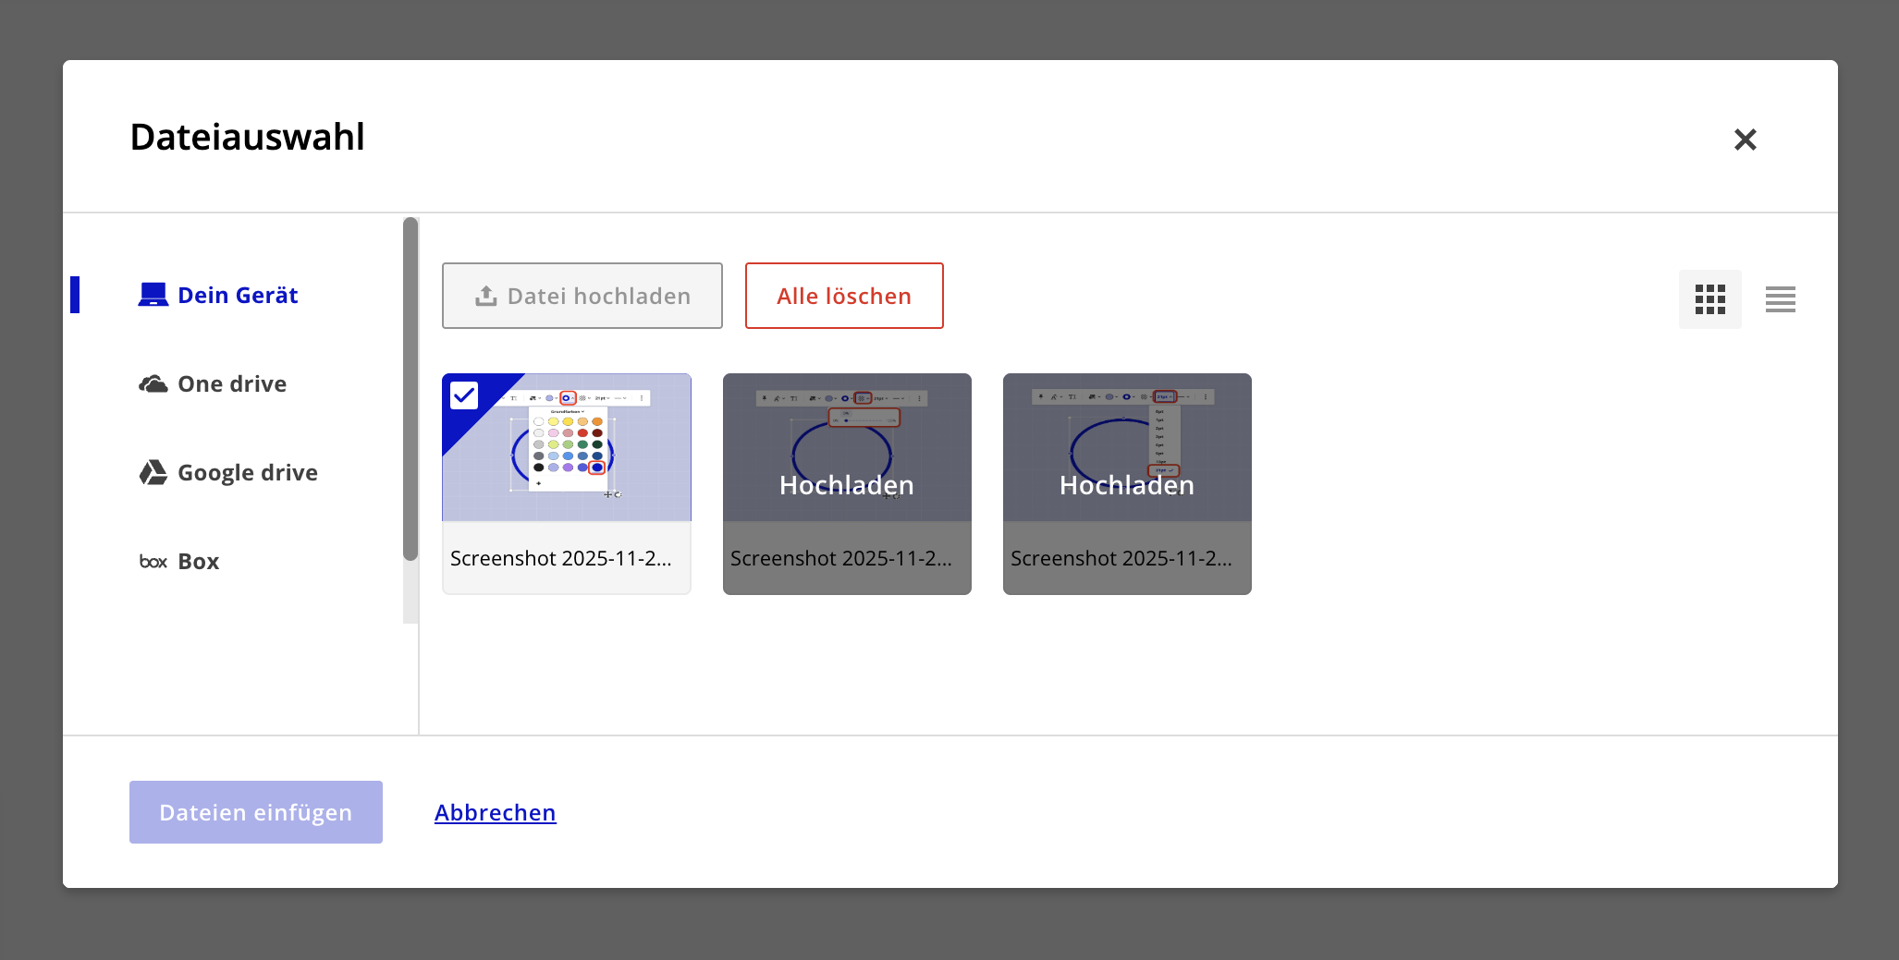
Task: Click the first screenshot's file name label
Action: 561,558
